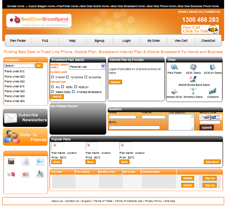Viewport: 226px width, 206px height.
Task: Open the Gomate Home top link
Action: point(16,6)
